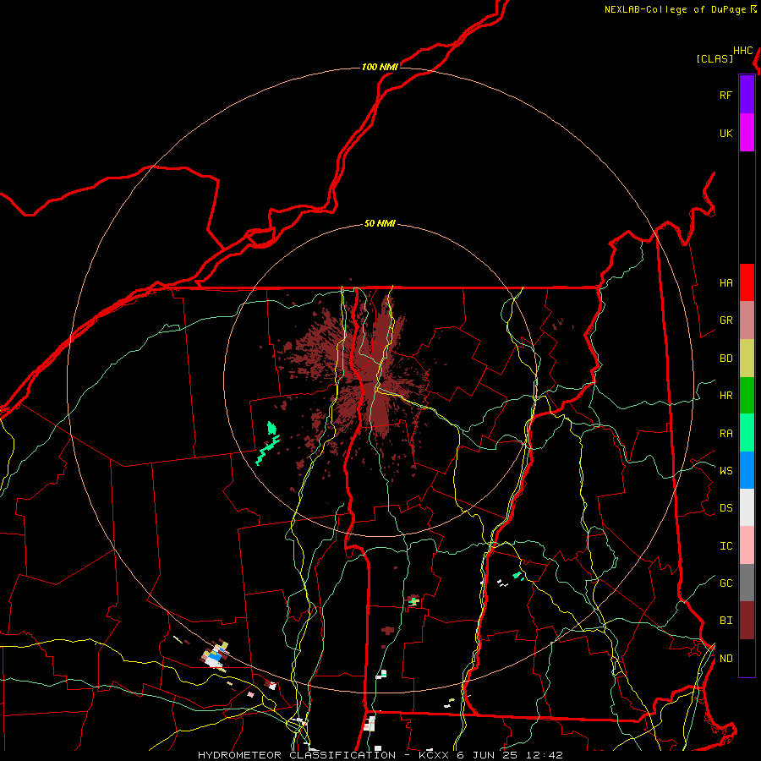Click the 50 NMI range ring label
Viewport: 761px width, 761px height.
click(x=380, y=224)
